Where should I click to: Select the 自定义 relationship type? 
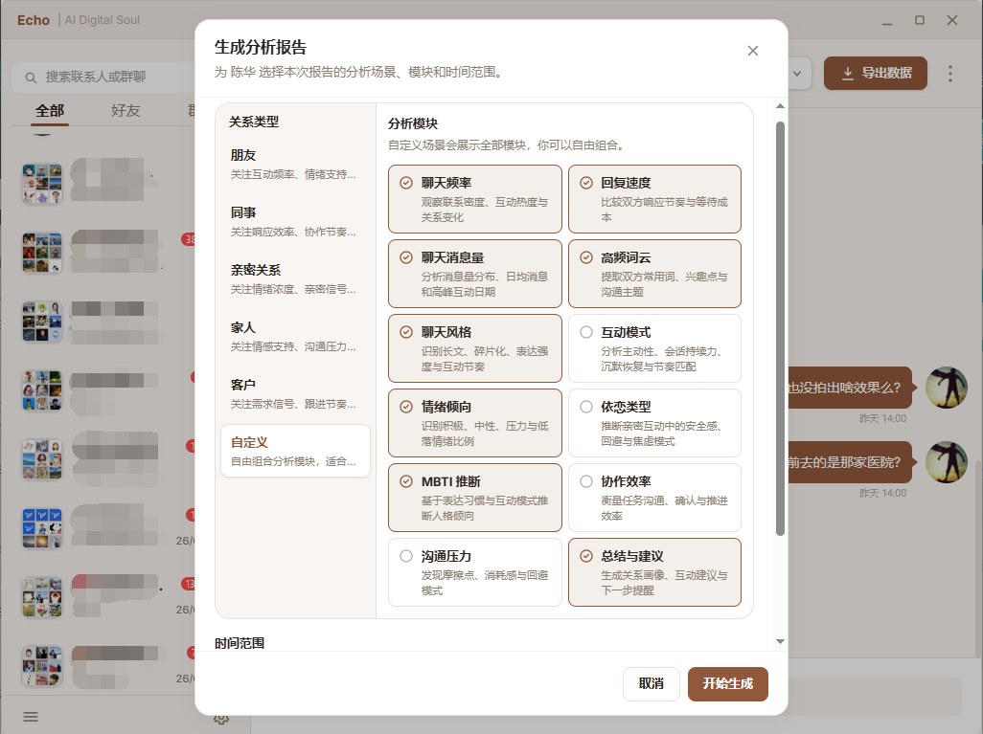(295, 451)
